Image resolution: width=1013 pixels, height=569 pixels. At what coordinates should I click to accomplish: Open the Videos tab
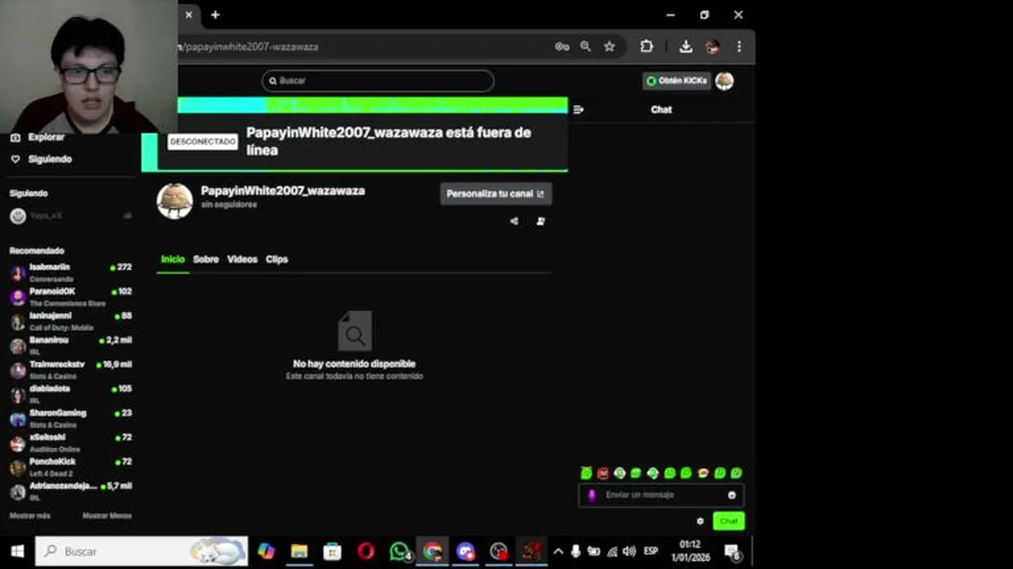(242, 259)
